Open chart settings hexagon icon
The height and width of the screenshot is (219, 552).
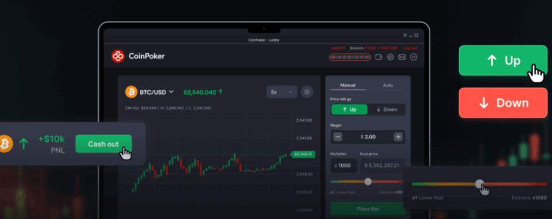click(307, 92)
